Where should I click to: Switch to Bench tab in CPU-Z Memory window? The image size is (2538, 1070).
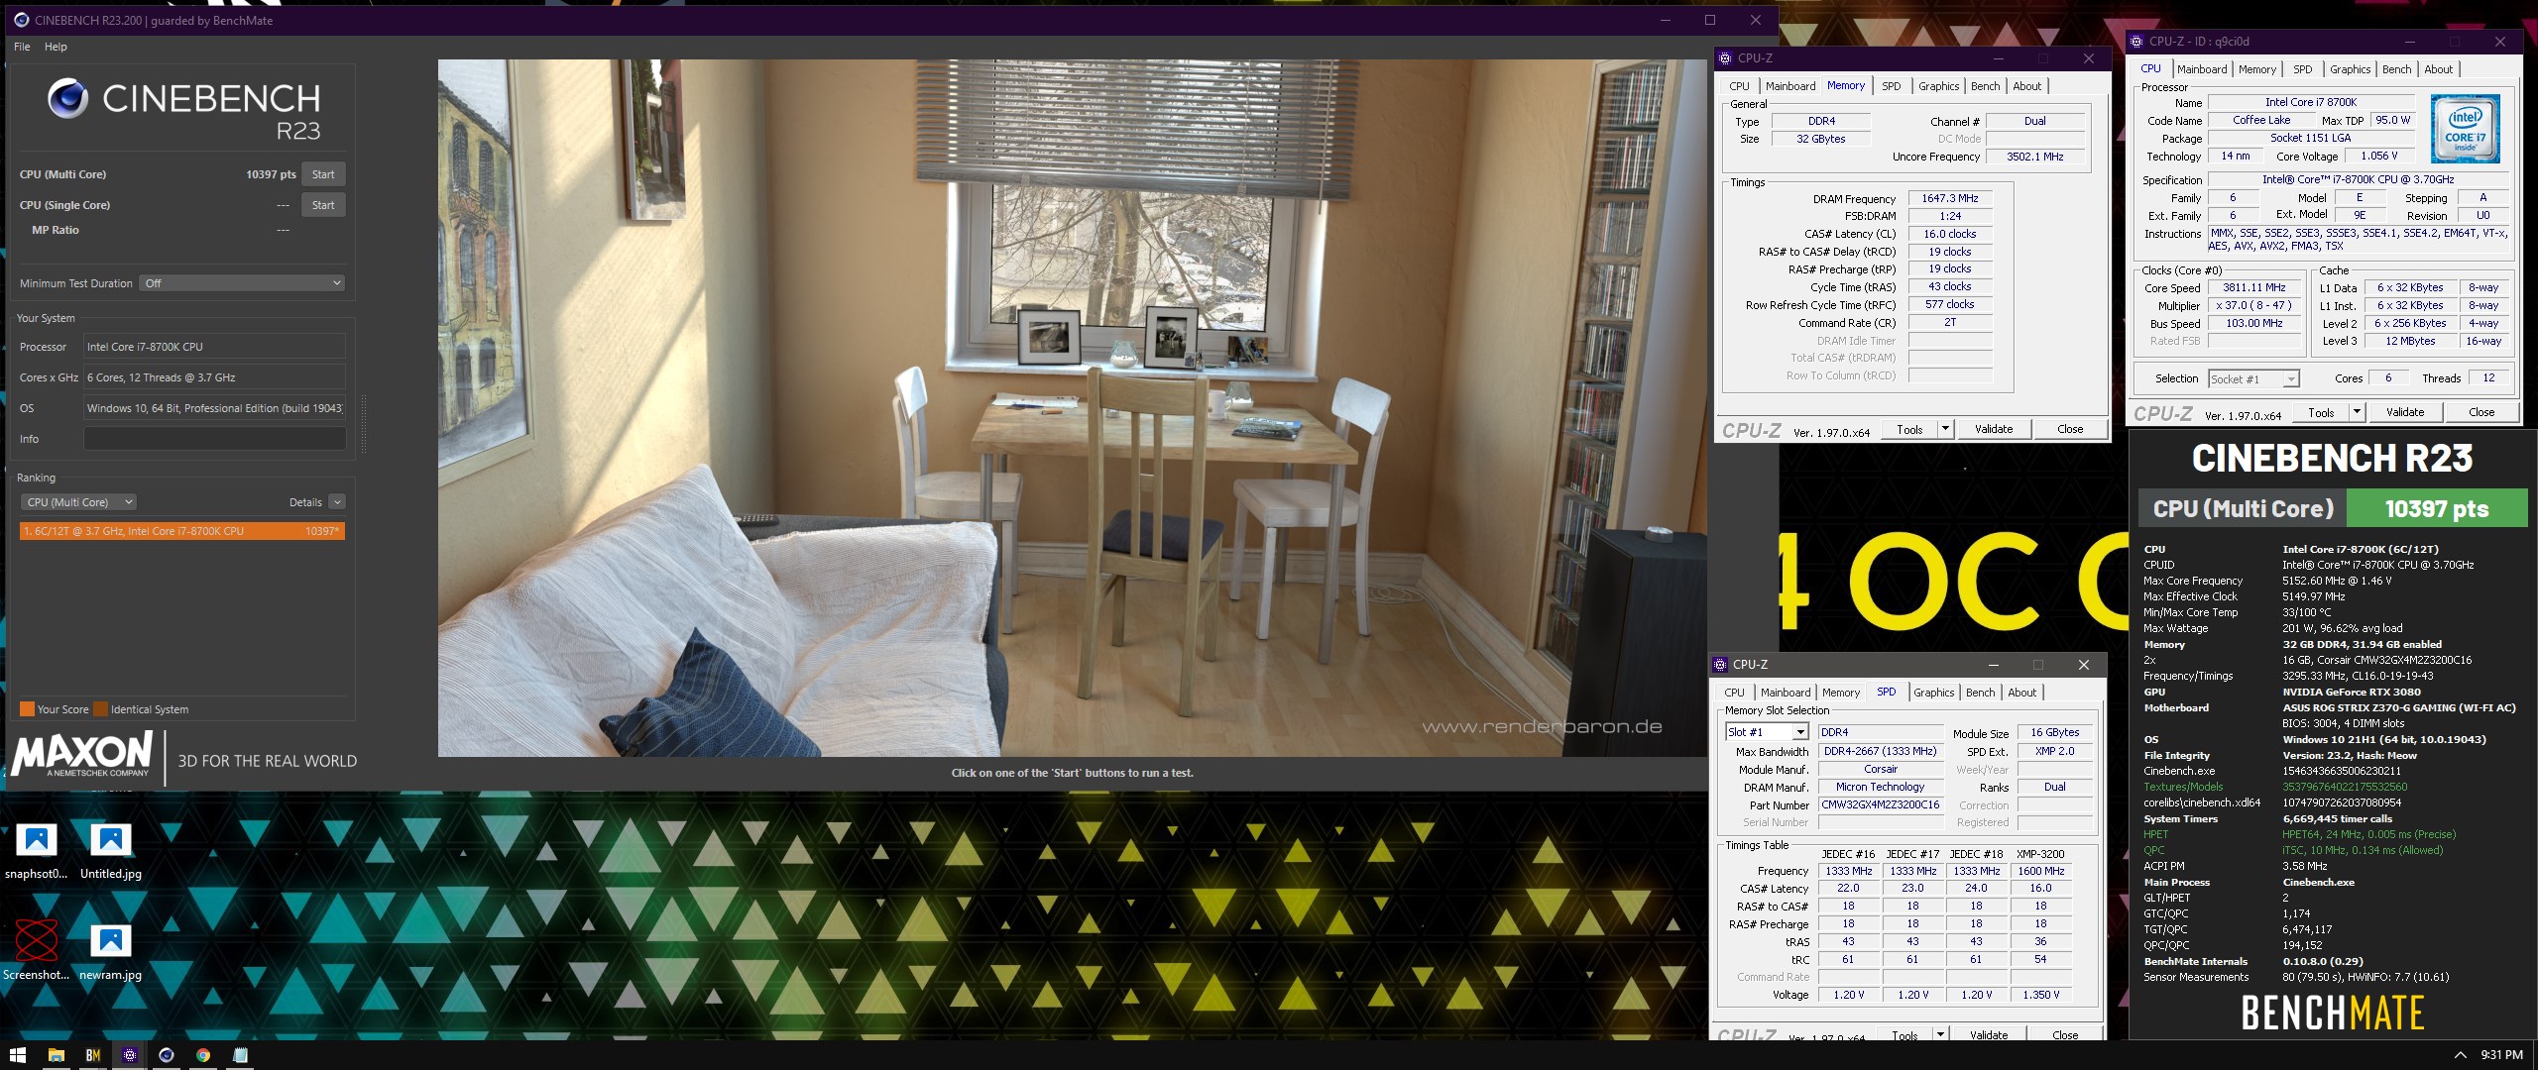(1985, 86)
